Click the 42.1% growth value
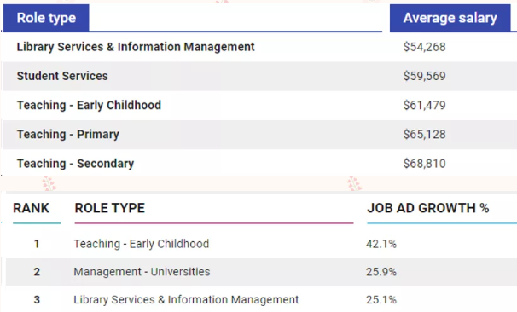Image resolution: width=517 pixels, height=312 pixels. tap(381, 244)
